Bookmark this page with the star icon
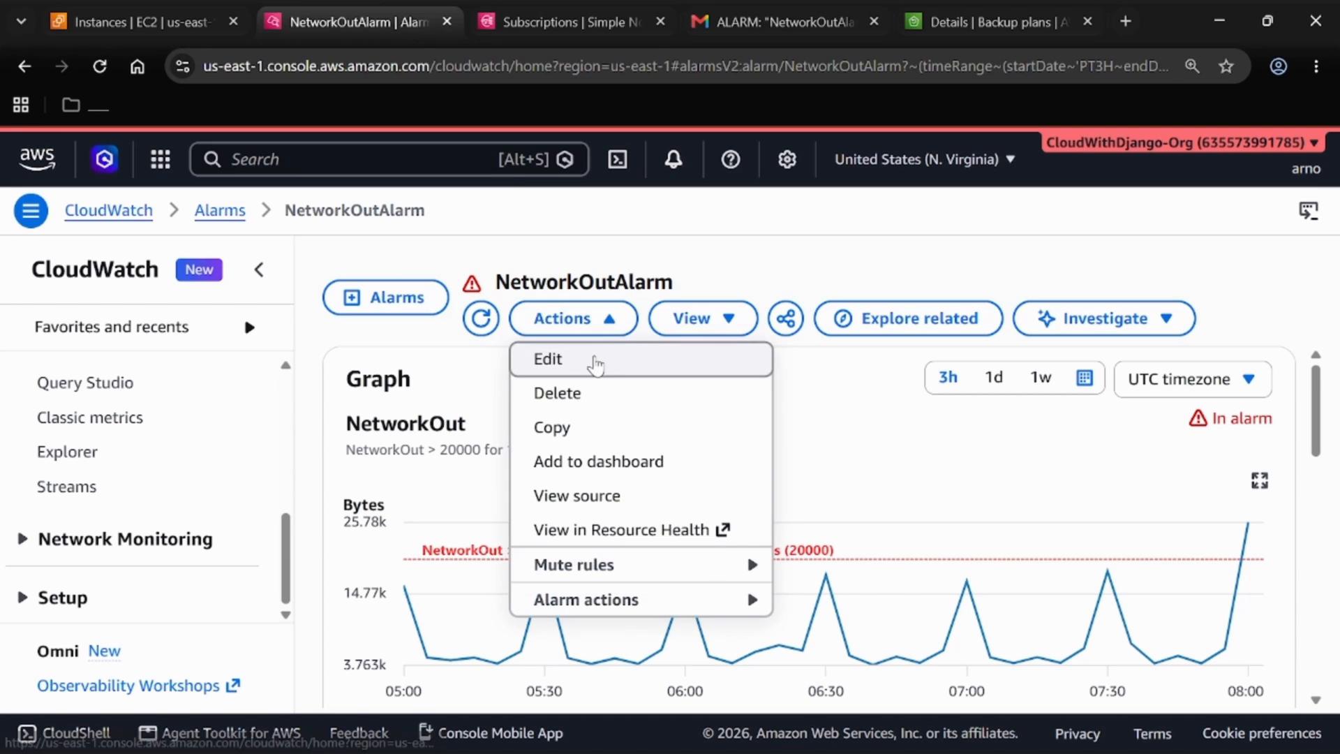The image size is (1340, 754). point(1226,66)
